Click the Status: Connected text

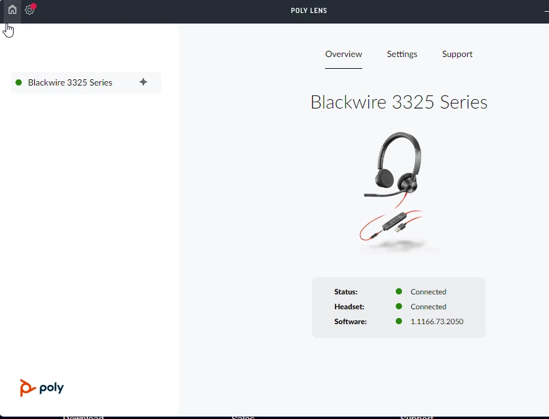click(x=428, y=292)
